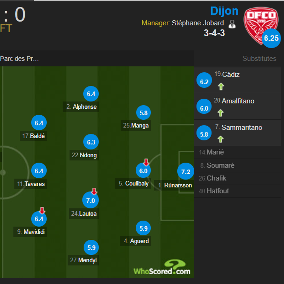Click the Parc des Princes venue text

[19, 59]
